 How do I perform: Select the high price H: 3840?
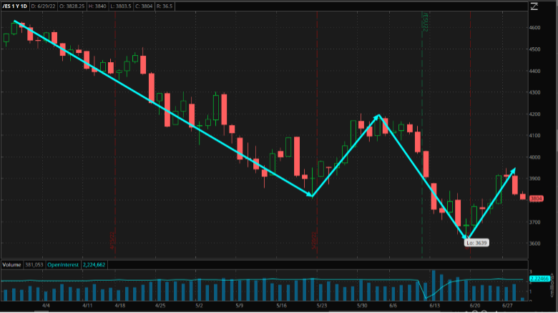(97, 6)
